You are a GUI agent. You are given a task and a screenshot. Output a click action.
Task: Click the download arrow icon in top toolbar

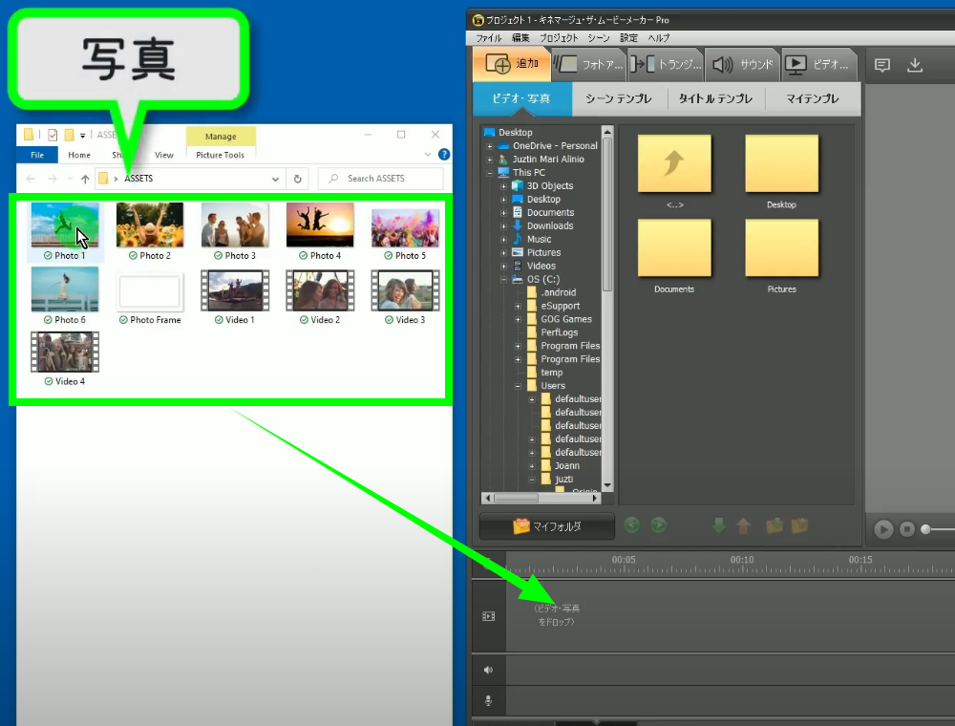pos(914,65)
